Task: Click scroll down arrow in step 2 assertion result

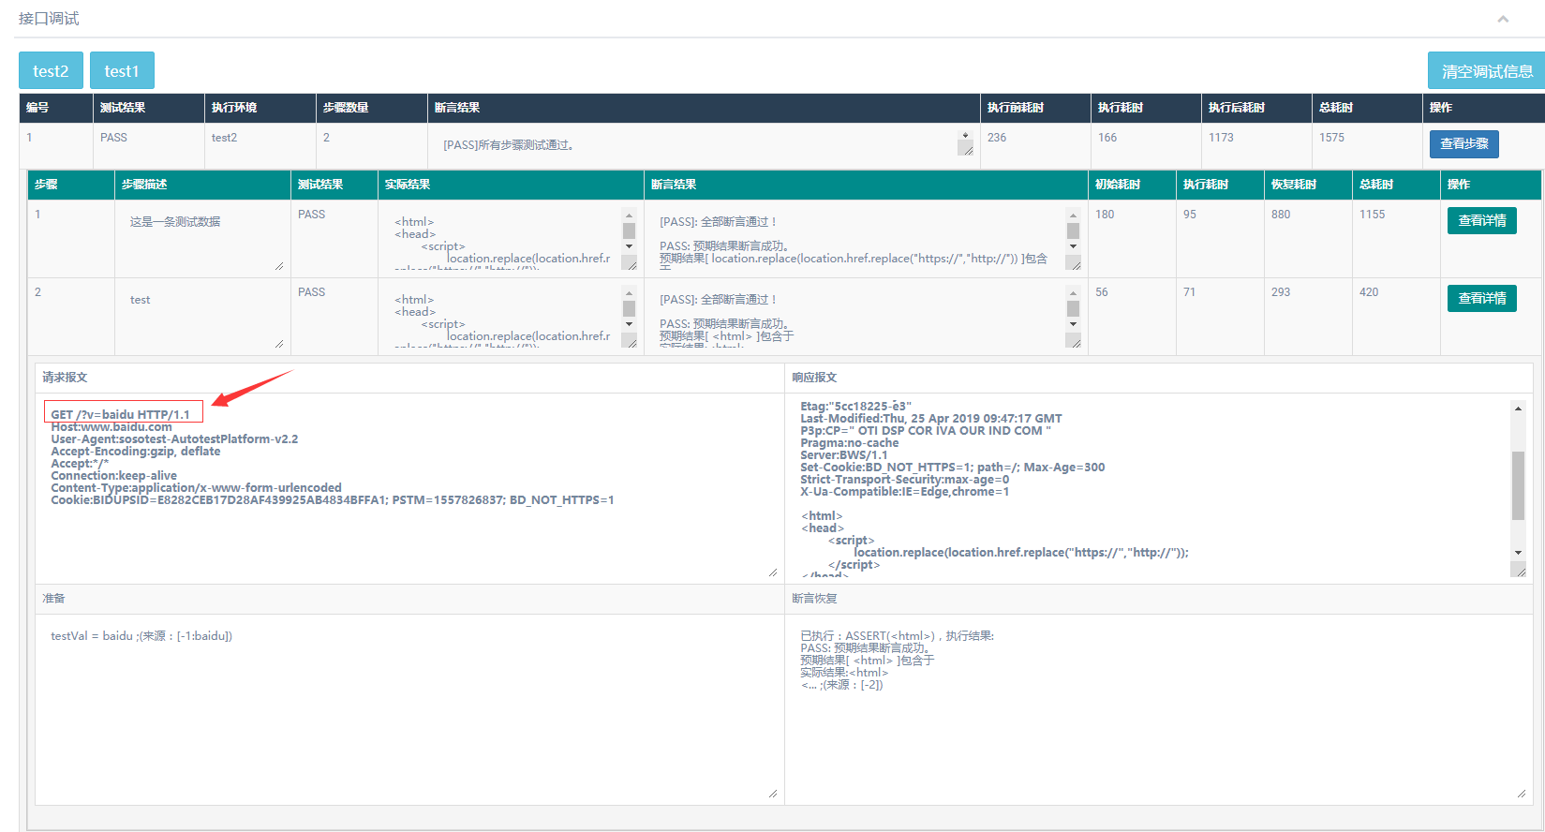Action: (1073, 324)
